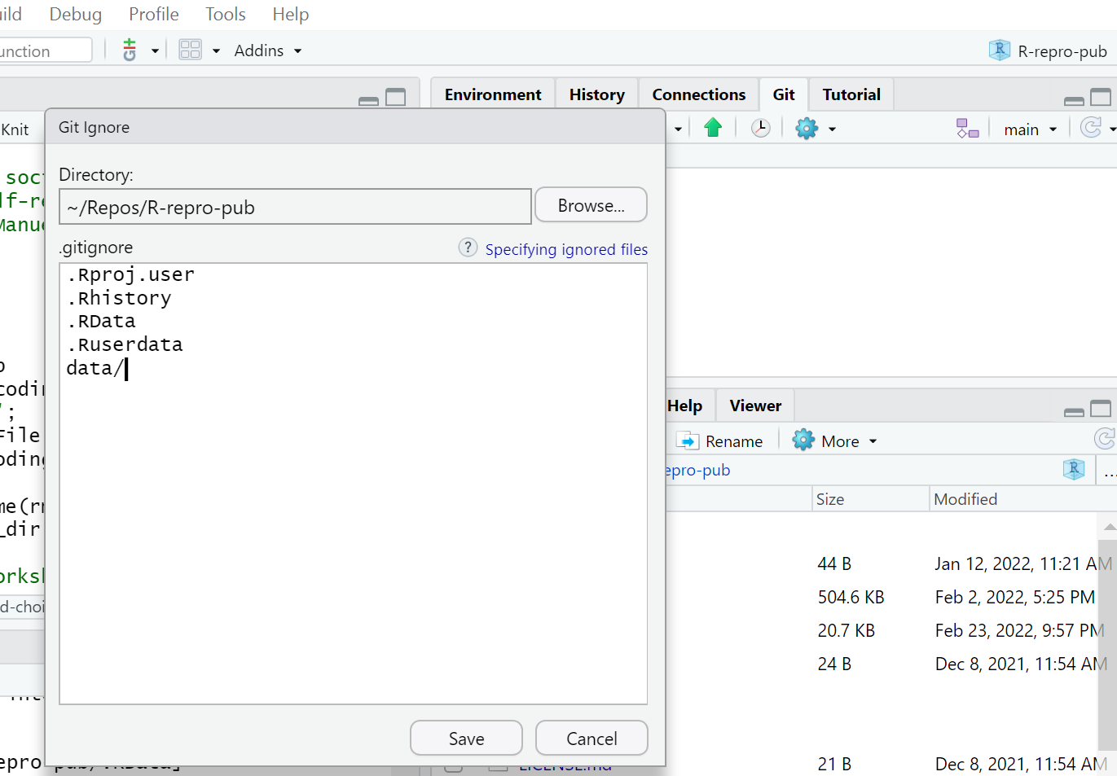Click the Git gear More icon
Screen dimensions: 1117x776
click(807, 128)
